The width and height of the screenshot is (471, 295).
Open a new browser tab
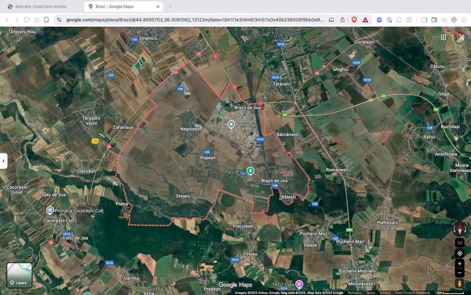coord(170,7)
